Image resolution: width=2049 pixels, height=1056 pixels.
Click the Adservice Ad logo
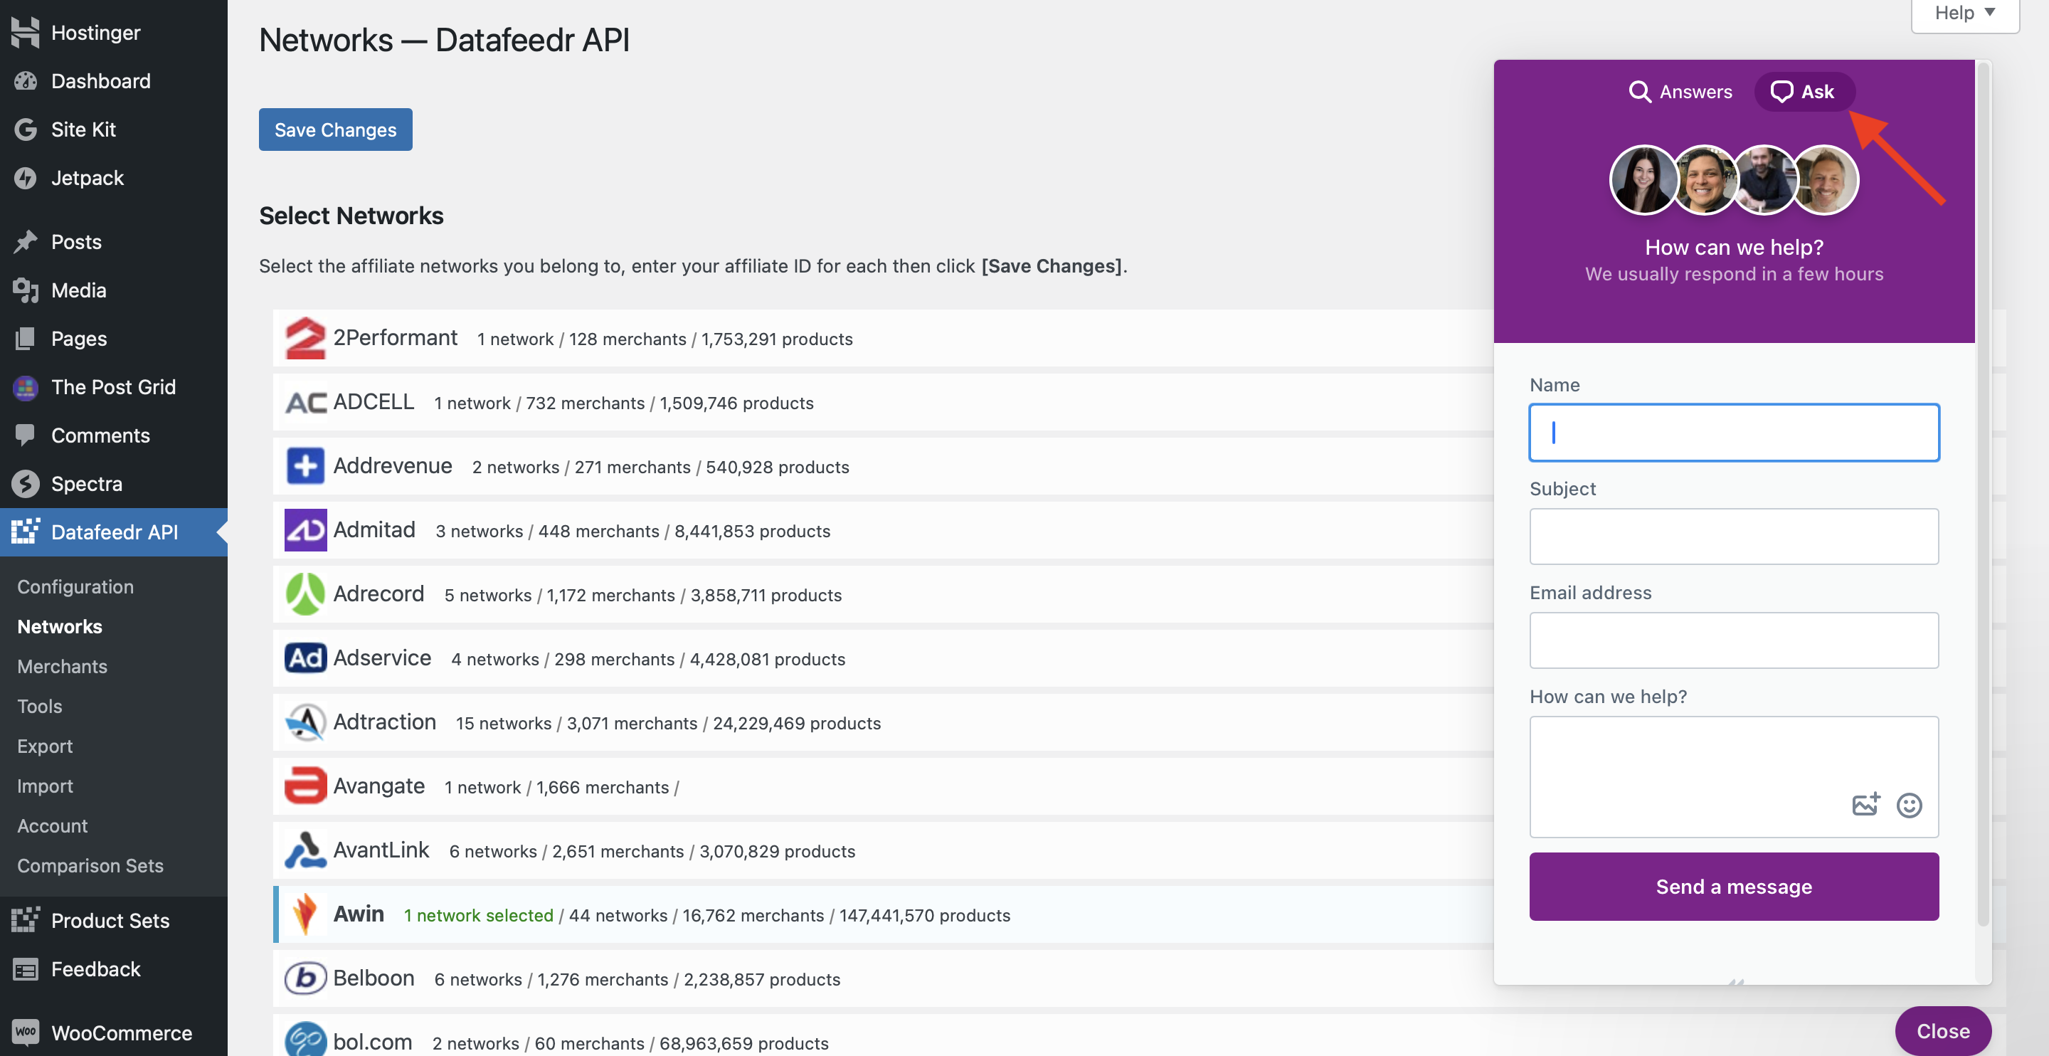tap(305, 658)
